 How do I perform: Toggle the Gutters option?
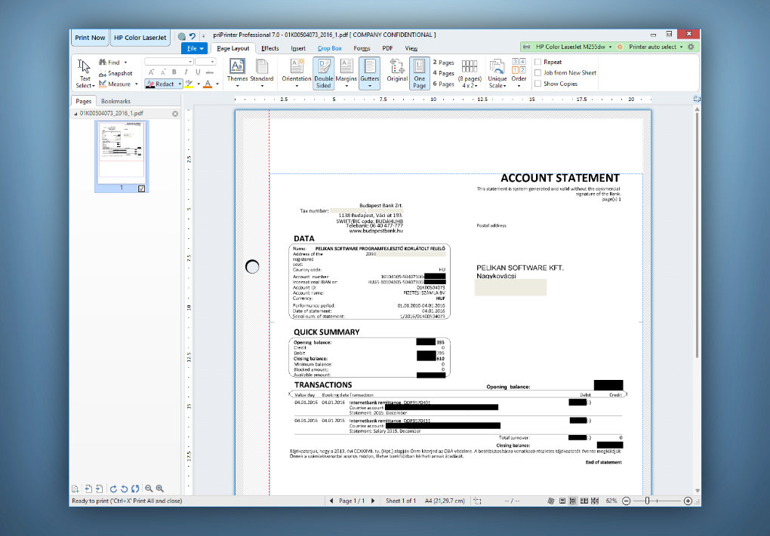(x=370, y=73)
